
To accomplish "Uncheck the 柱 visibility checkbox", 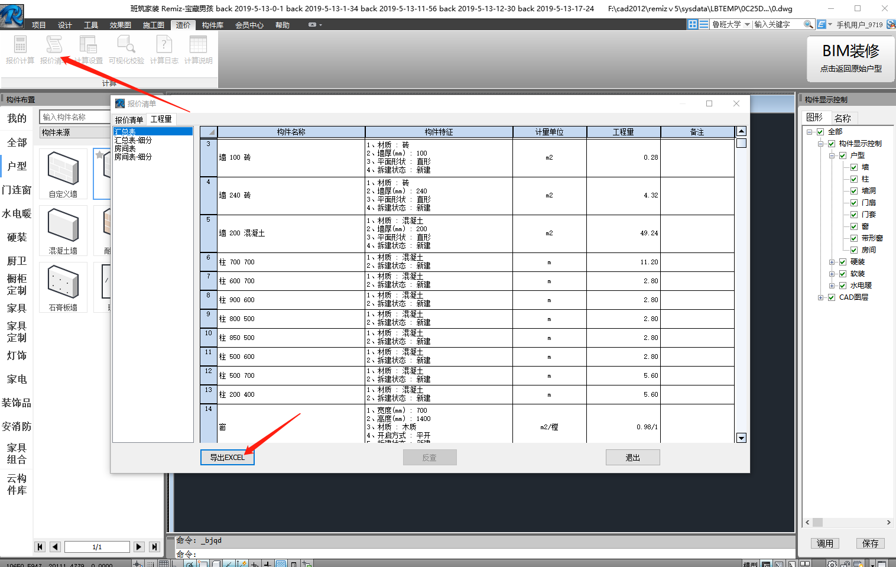I will (x=854, y=179).
